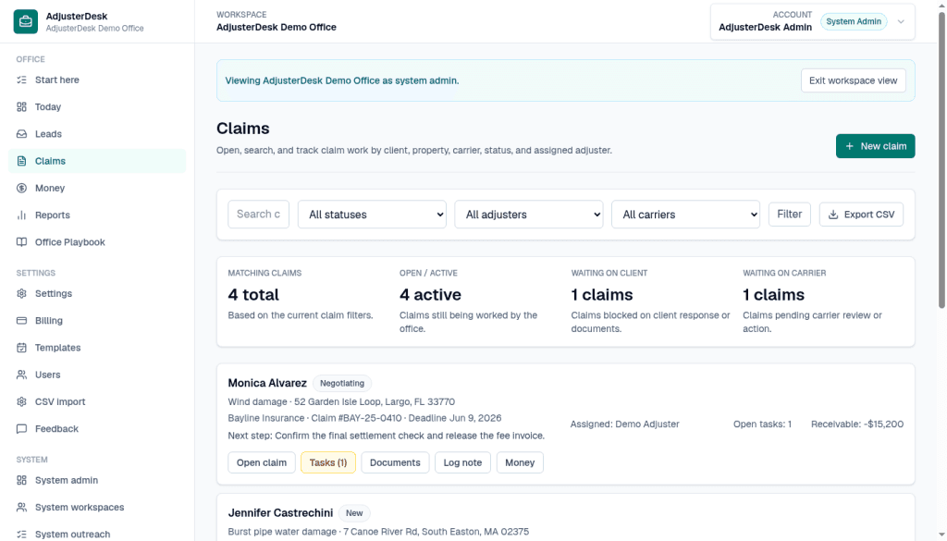Click the Reports bar chart icon
The width and height of the screenshot is (947, 541).
[x=22, y=215]
